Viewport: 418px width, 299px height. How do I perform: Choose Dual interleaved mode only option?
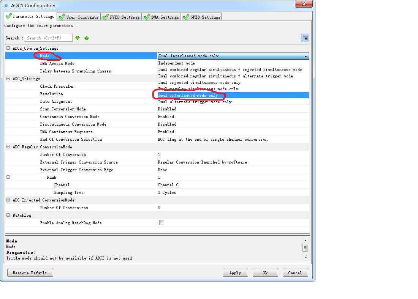233,95
